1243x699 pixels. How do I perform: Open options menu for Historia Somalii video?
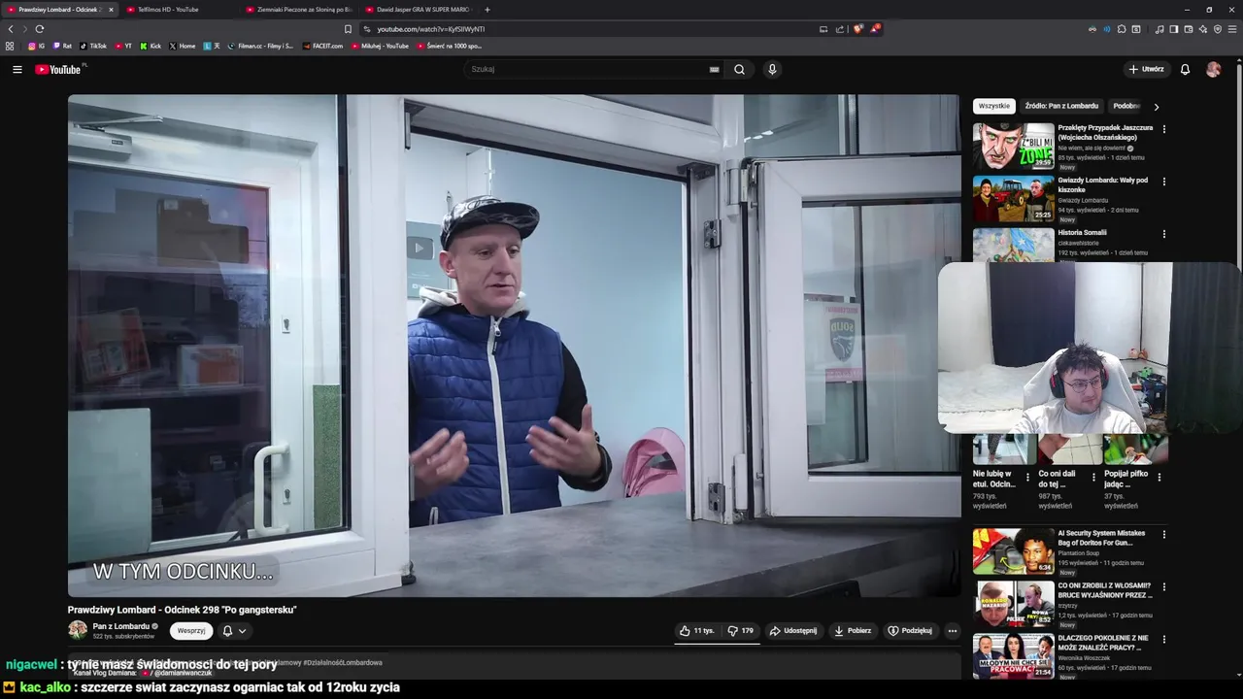pyautogui.click(x=1164, y=234)
